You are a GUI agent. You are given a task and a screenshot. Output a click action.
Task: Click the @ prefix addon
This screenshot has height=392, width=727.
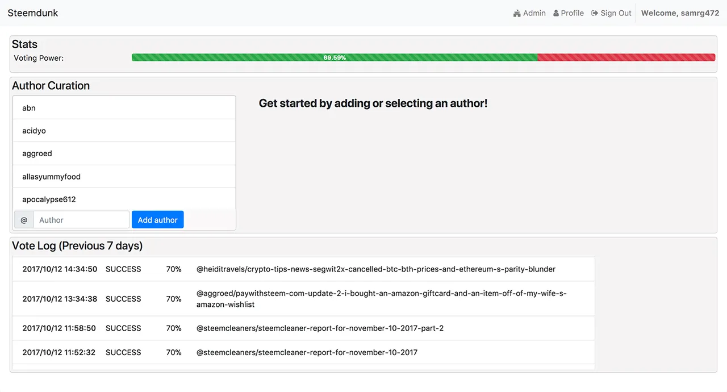point(24,220)
